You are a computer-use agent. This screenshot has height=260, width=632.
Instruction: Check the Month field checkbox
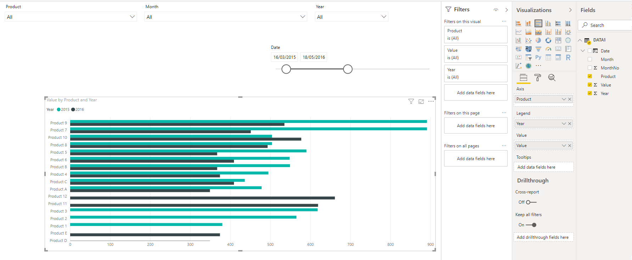(x=590, y=59)
